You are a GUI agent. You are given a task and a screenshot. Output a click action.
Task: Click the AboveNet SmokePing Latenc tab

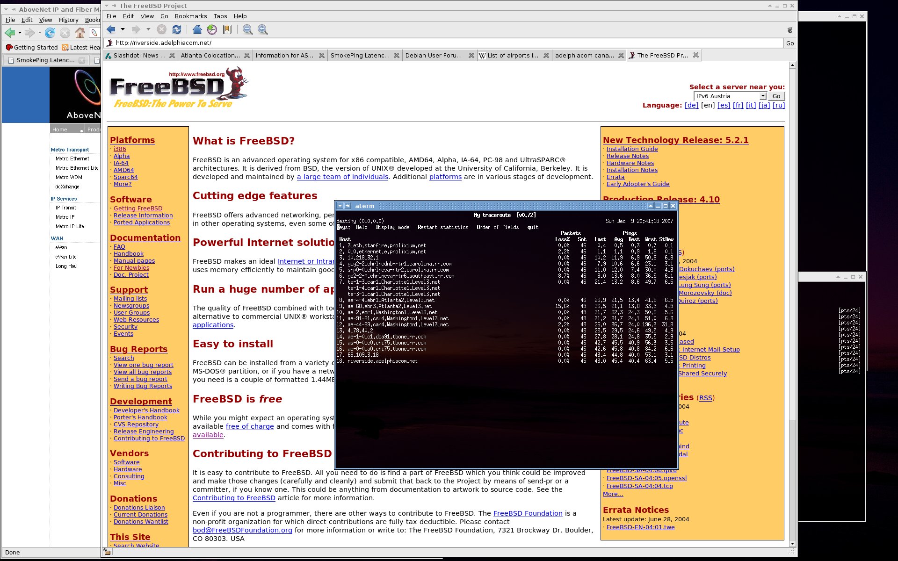pyautogui.click(x=45, y=60)
